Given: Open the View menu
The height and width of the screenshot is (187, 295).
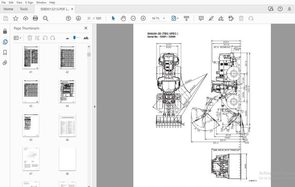Looking at the screenshot, I should tap(19, 2).
